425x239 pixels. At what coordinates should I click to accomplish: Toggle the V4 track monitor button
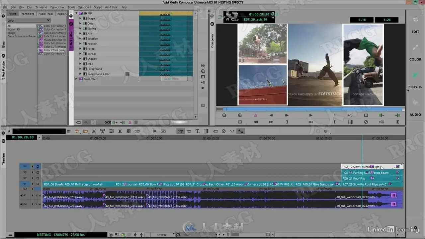coord(38,167)
